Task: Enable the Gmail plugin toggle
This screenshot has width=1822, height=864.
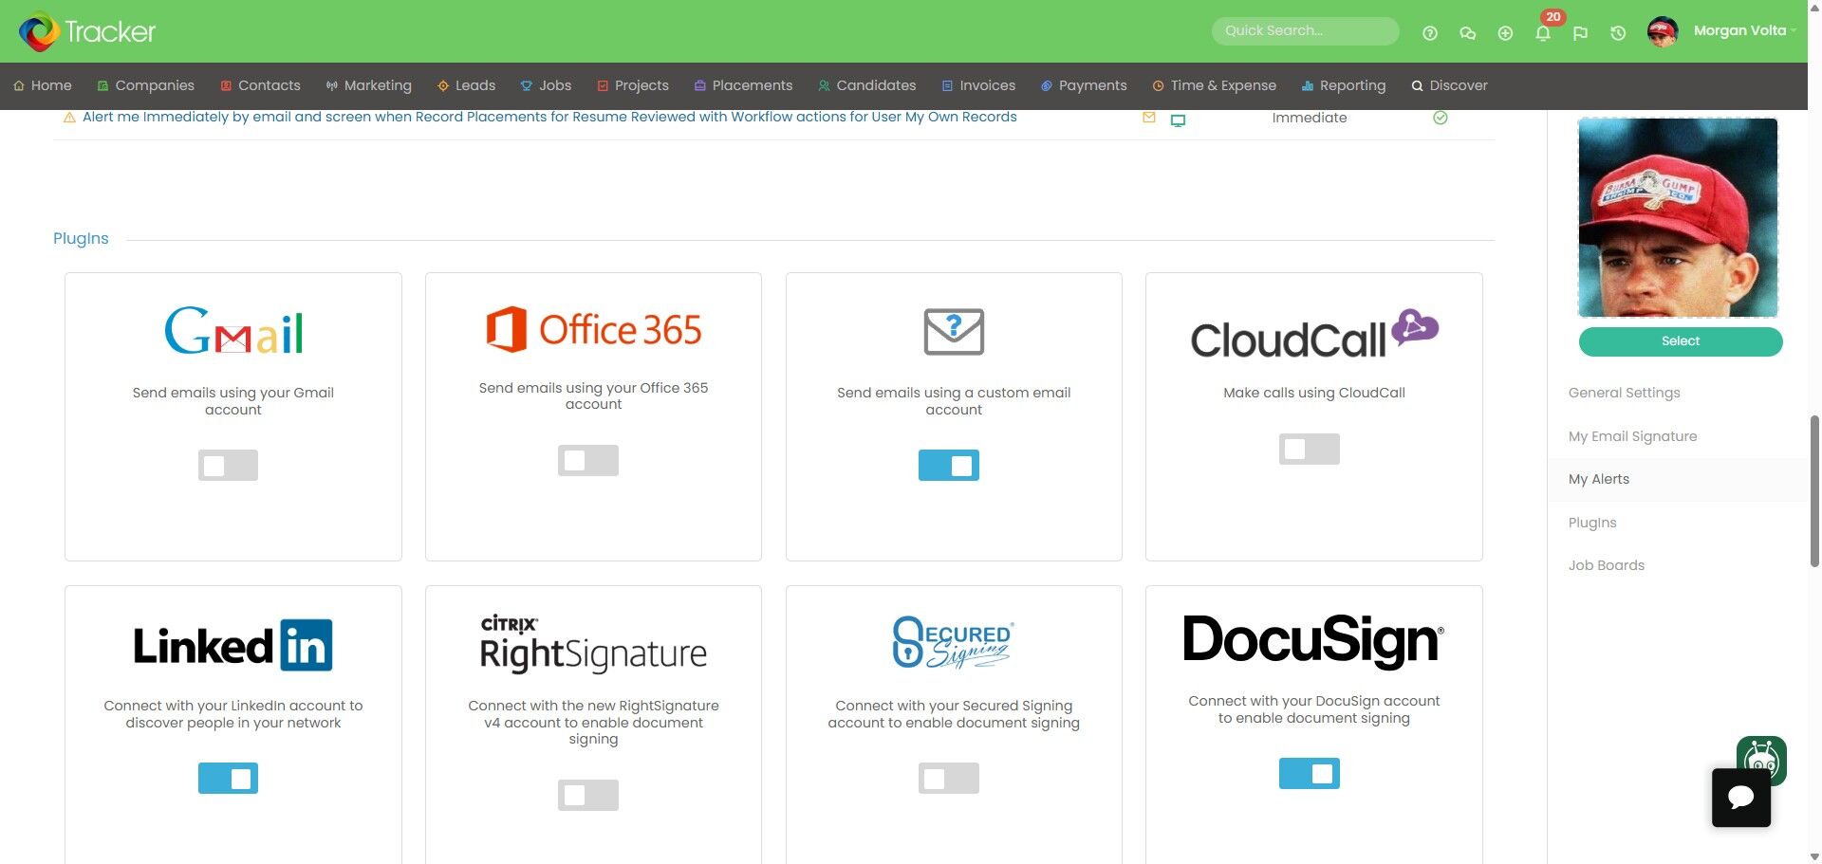Action: (228, 465)
